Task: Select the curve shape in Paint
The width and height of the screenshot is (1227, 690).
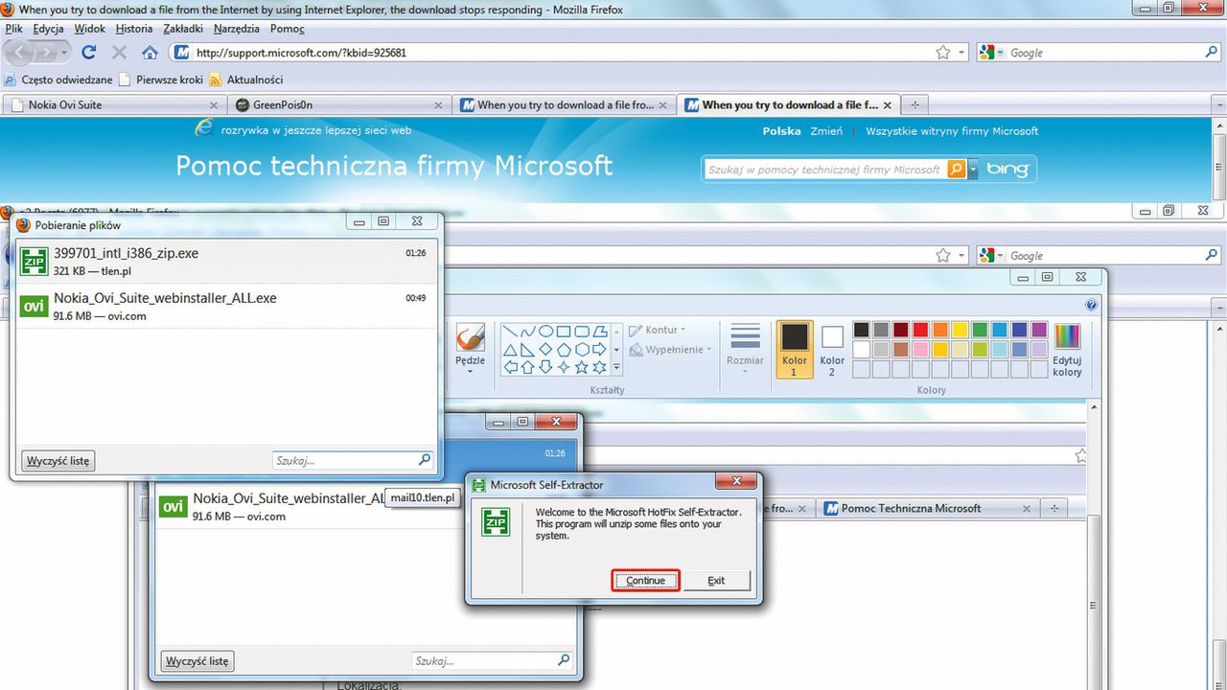Action: click(528, 332)
